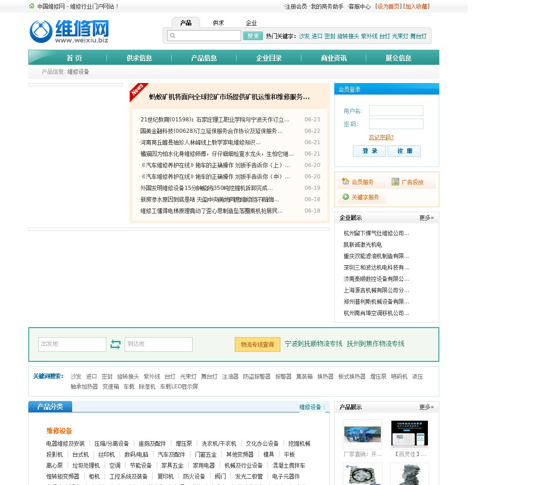Open 电器维修及安装 category

65,443
